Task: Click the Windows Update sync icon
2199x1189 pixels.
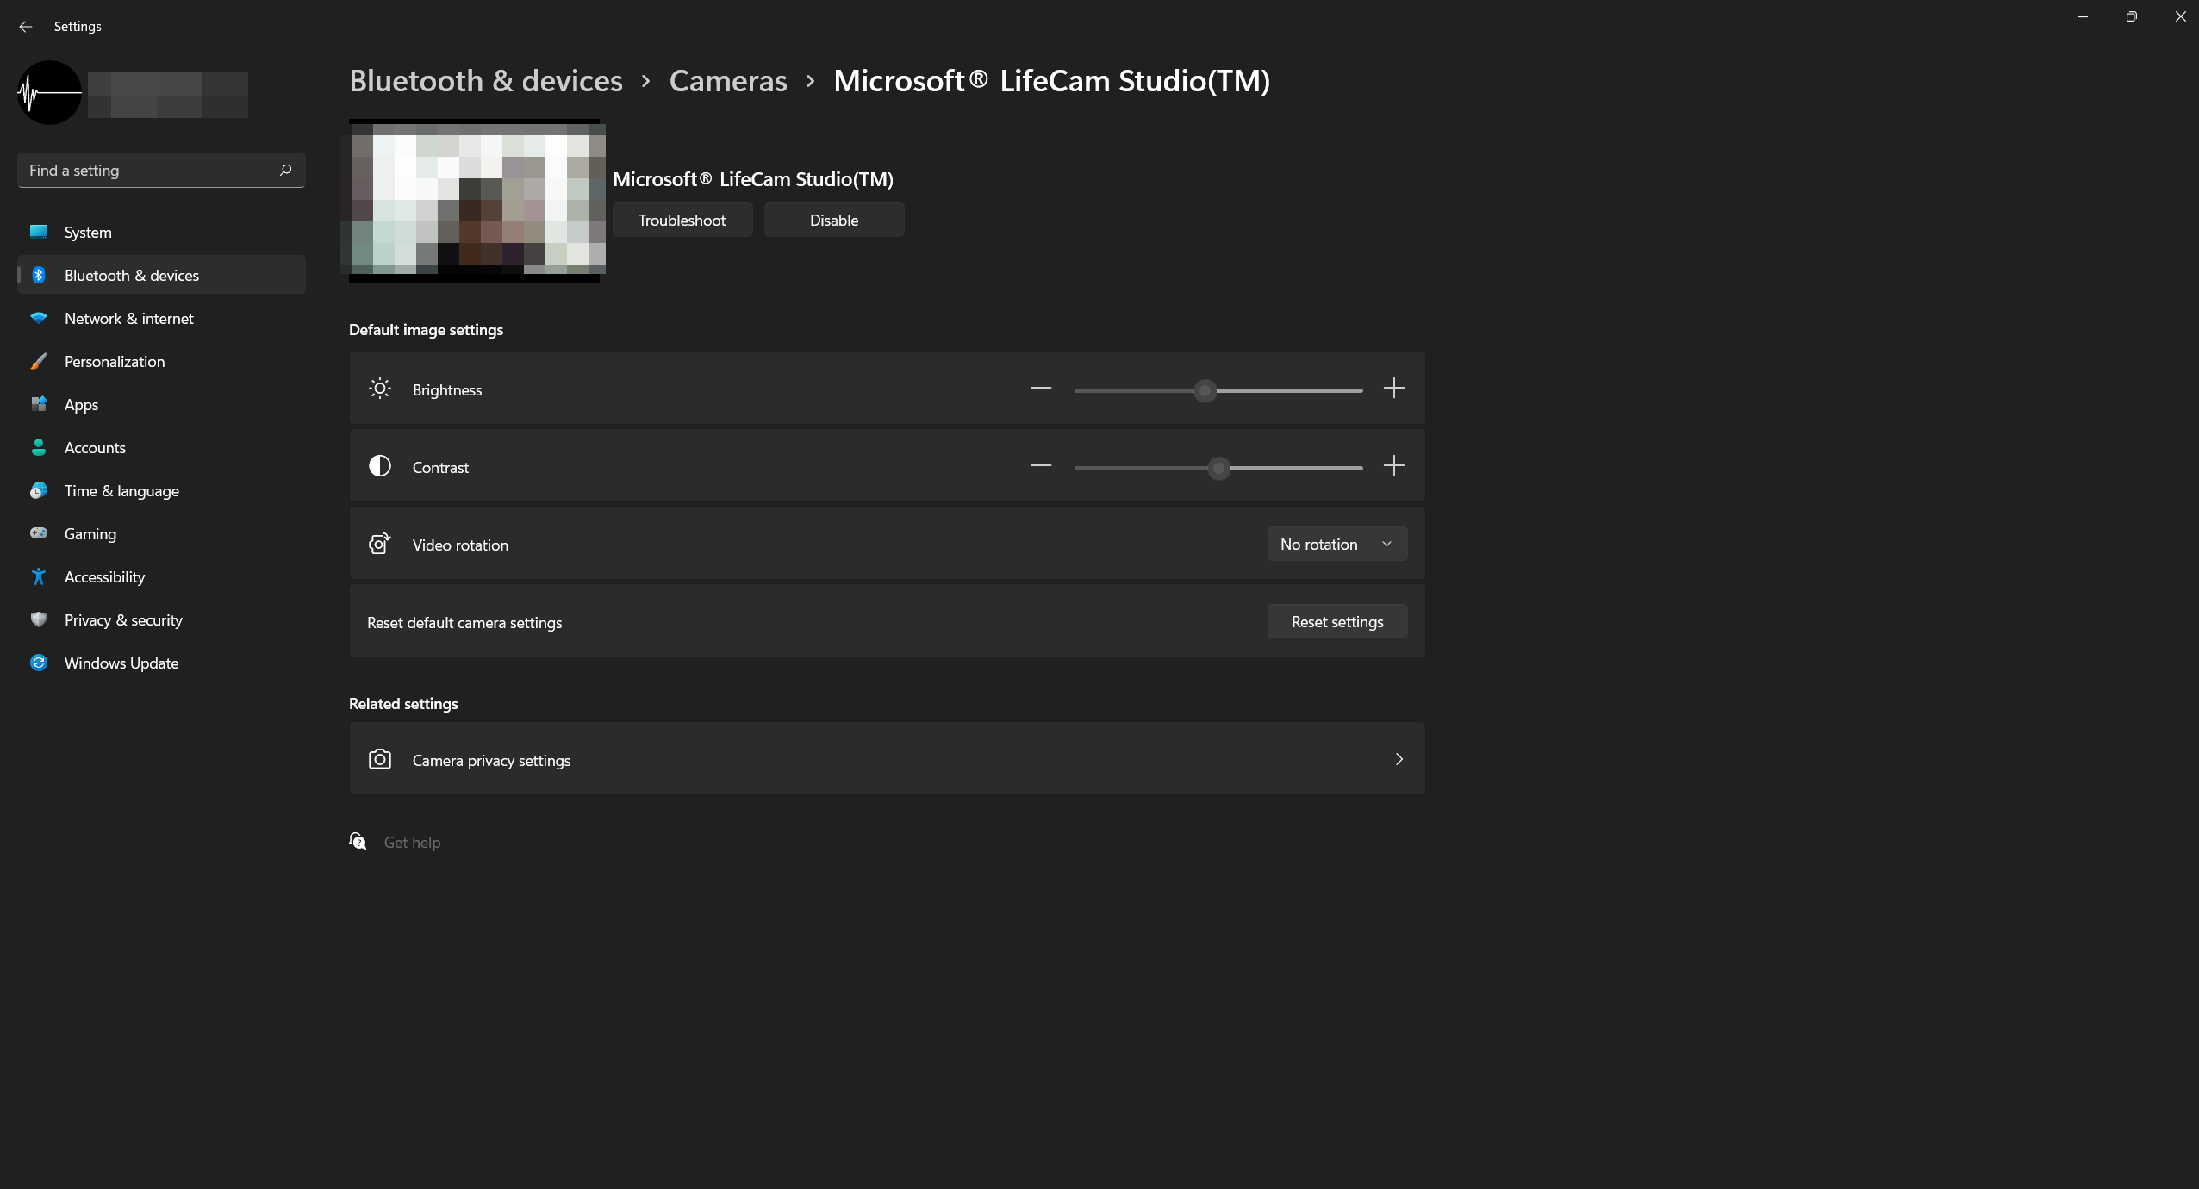Action: [x=39, y=663]
